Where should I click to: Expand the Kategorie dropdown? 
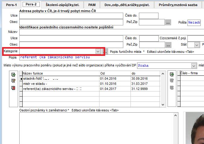98,52
